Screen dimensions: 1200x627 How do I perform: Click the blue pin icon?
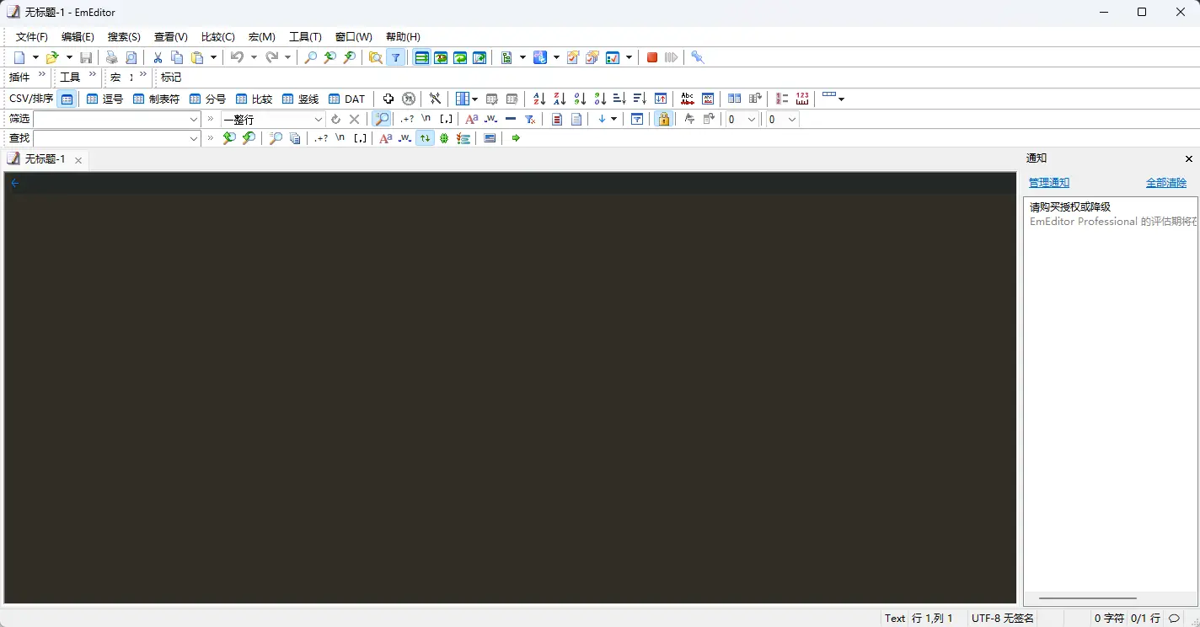tap(697, 57)
